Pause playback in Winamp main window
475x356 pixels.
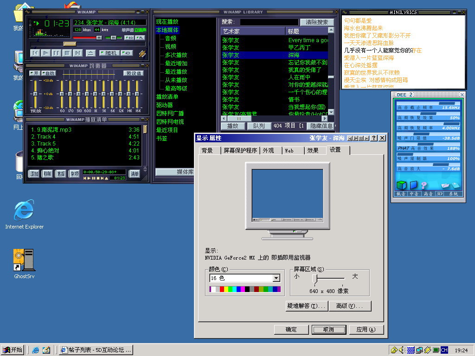tap(56, 53)
